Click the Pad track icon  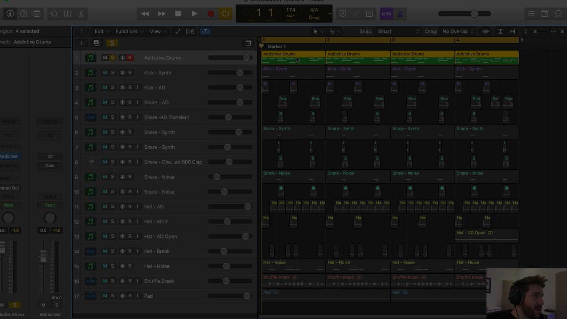click(90, 296)
